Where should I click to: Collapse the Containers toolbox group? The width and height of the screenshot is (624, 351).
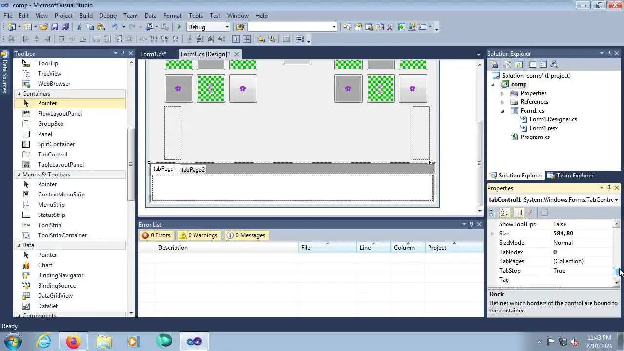coord(19,94)
